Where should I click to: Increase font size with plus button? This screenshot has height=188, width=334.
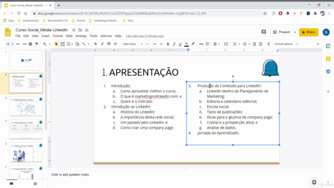161,44
